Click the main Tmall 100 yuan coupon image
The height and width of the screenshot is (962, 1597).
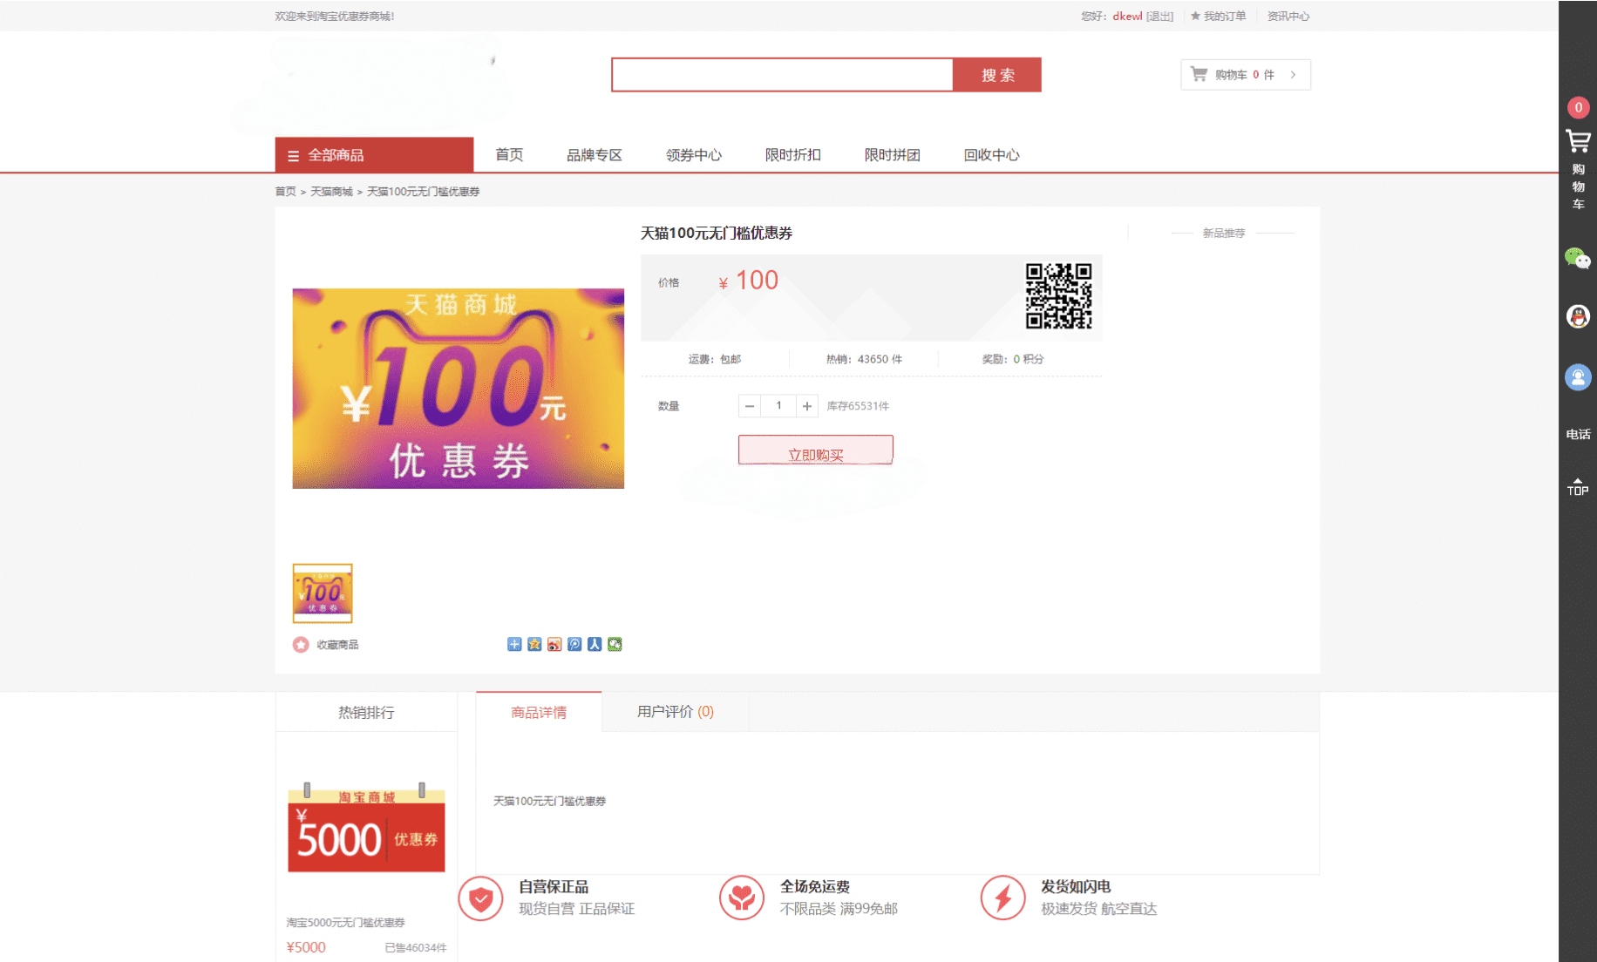[459, 389]
